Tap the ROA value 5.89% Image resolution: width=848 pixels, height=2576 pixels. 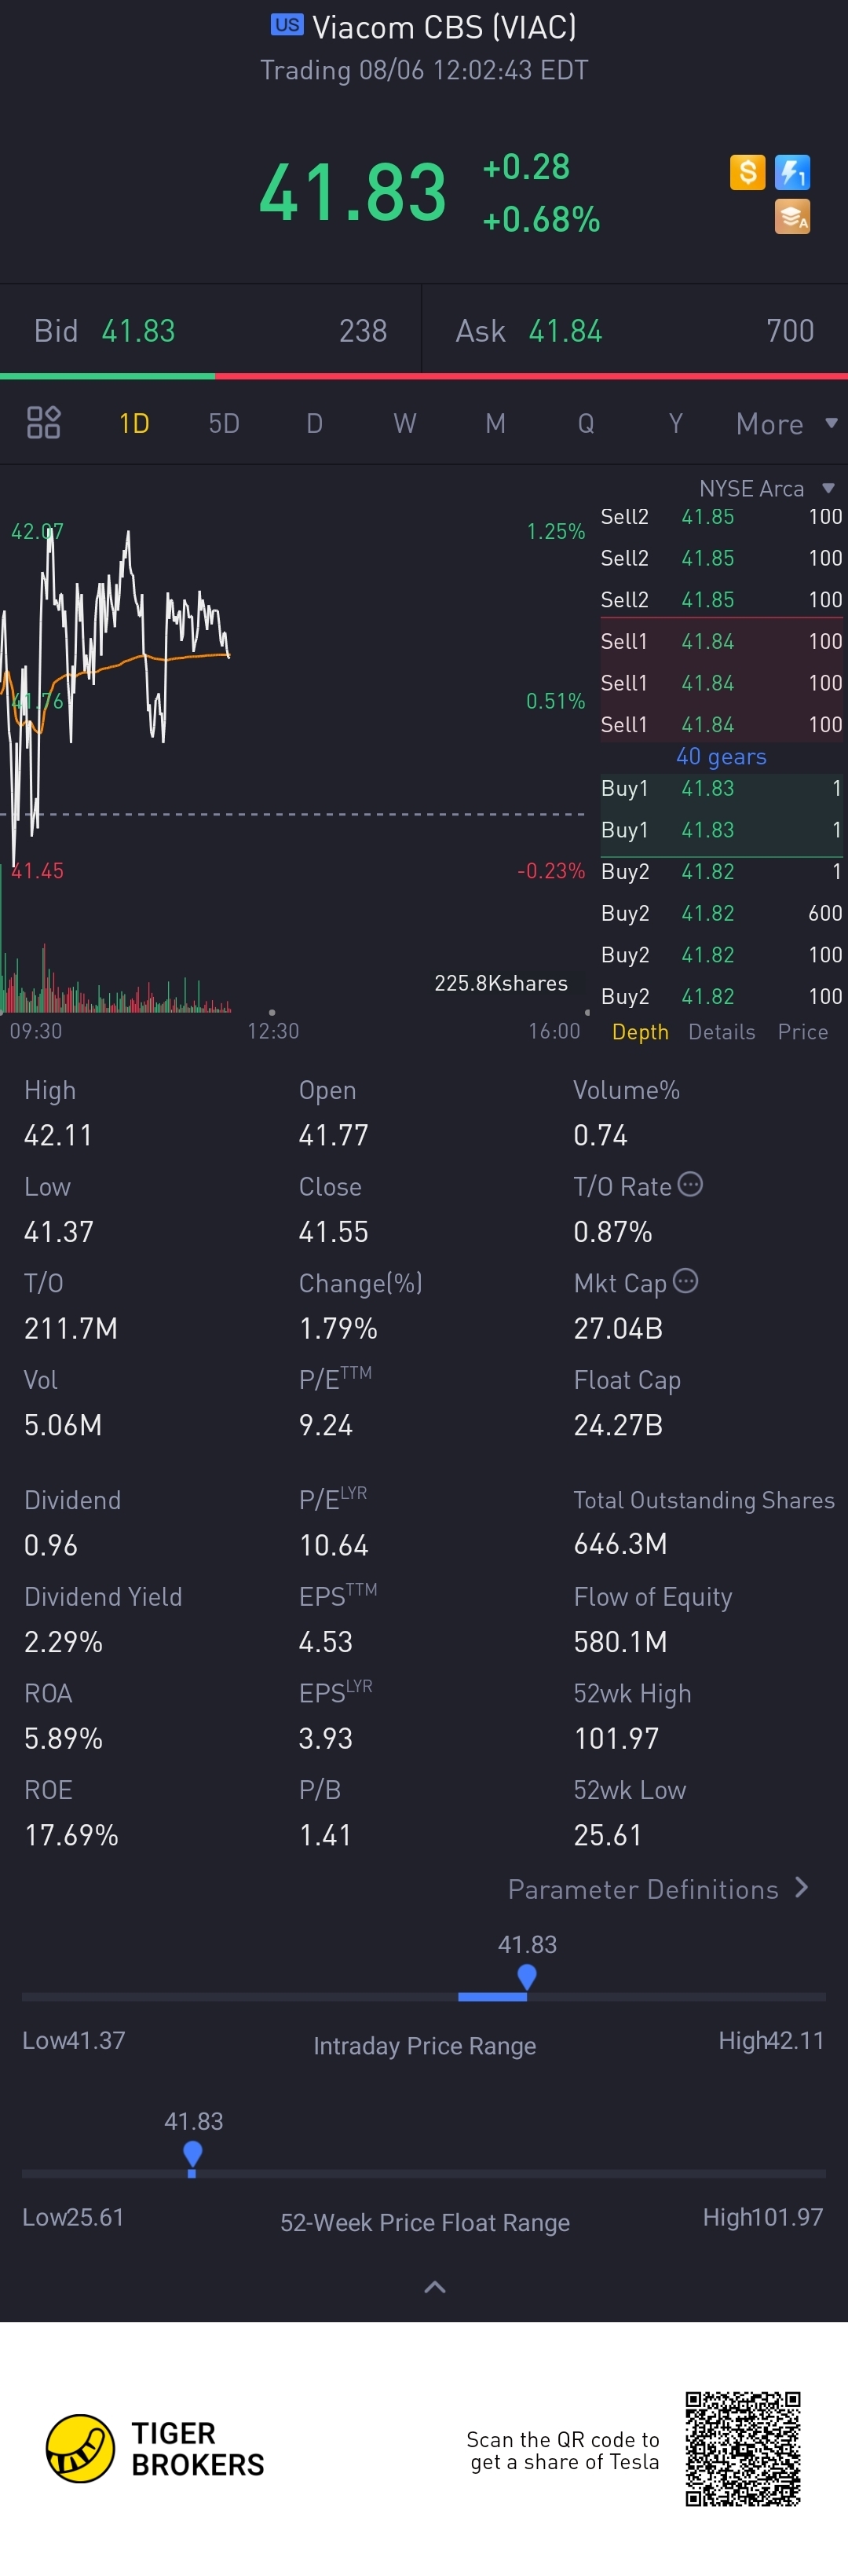[x=64, y=1738]
